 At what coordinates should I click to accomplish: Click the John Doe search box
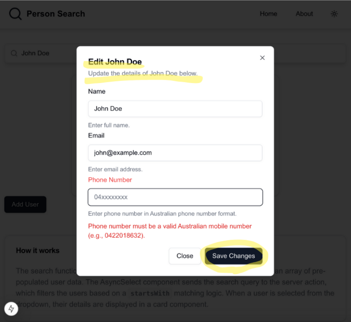coord(40,53)
